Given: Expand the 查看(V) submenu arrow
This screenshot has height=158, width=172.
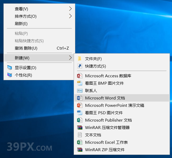Looking at the screenshot, I should tap(70, 9).
